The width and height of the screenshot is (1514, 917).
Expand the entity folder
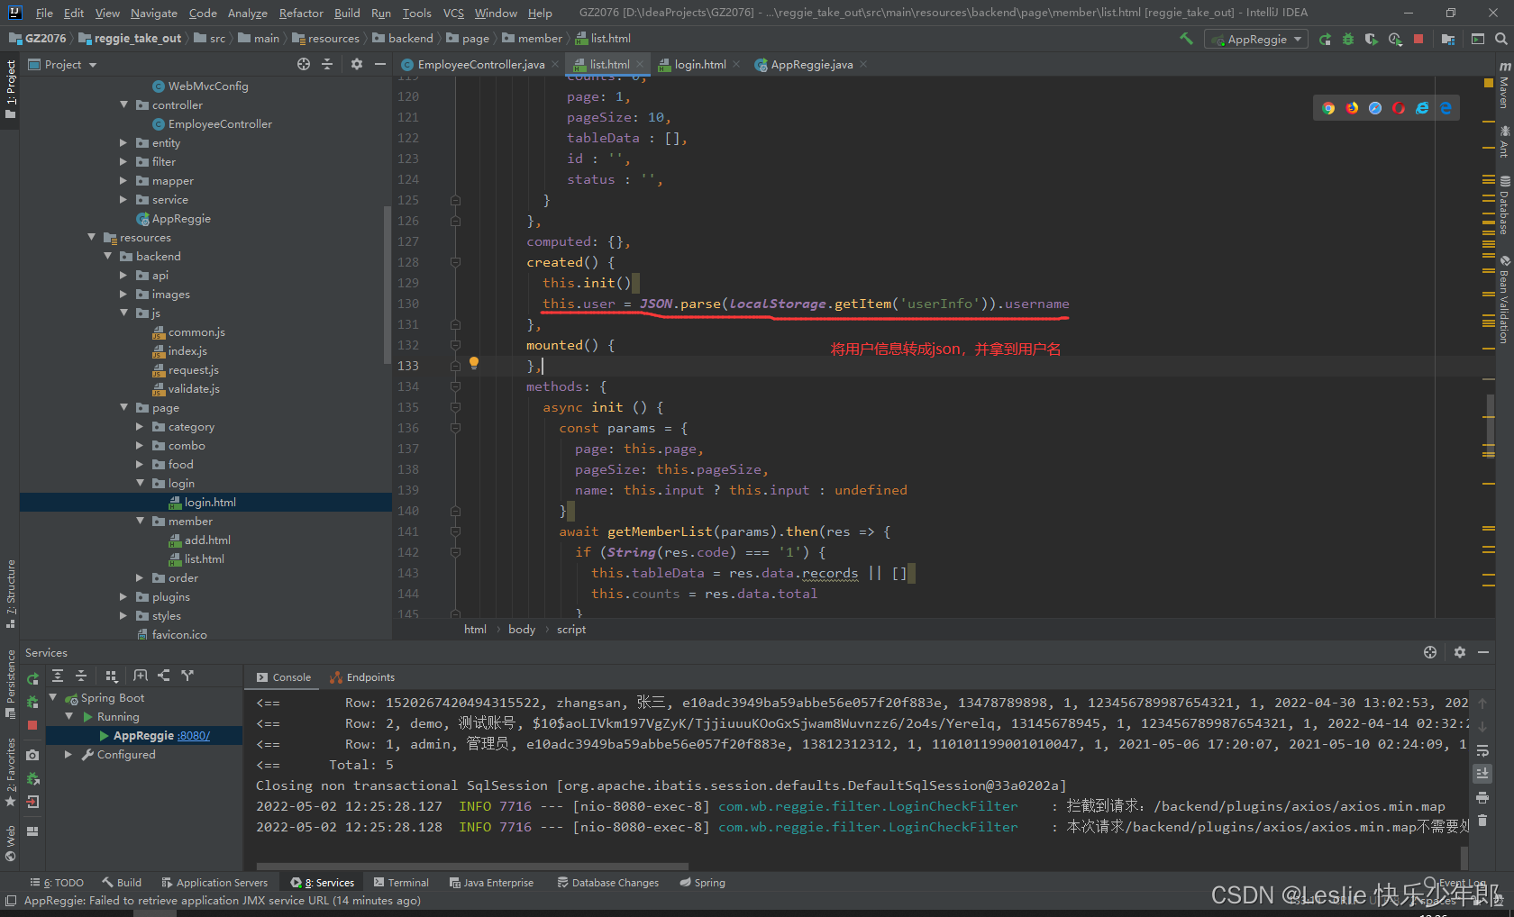(x=124, y=142)
